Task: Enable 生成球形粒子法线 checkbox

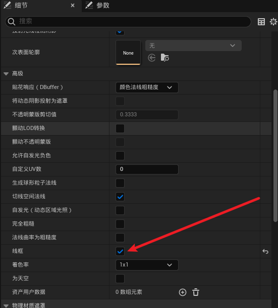Action: (x=120, y=183)
